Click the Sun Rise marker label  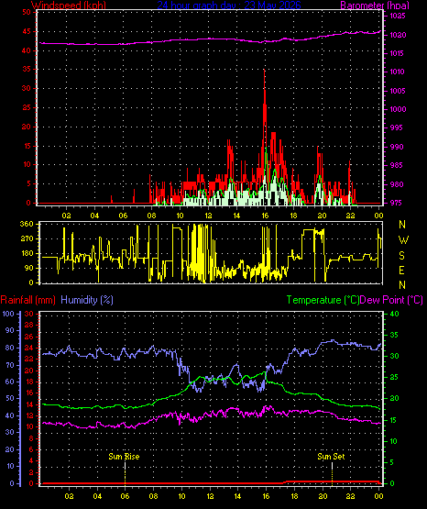pos(124,457)
